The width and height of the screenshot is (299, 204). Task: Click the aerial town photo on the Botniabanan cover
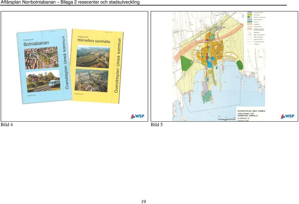pos(41,58)
